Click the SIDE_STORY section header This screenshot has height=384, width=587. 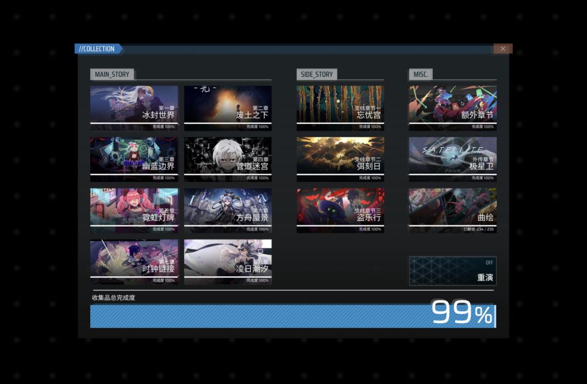tap(317, 74)
